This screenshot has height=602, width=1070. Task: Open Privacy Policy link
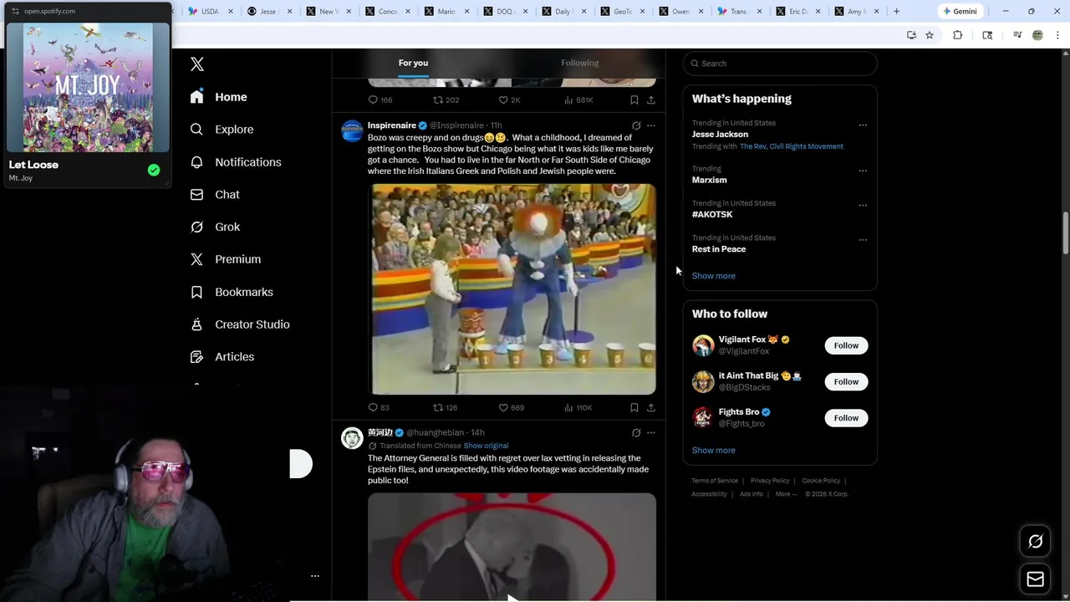[770, 481]
